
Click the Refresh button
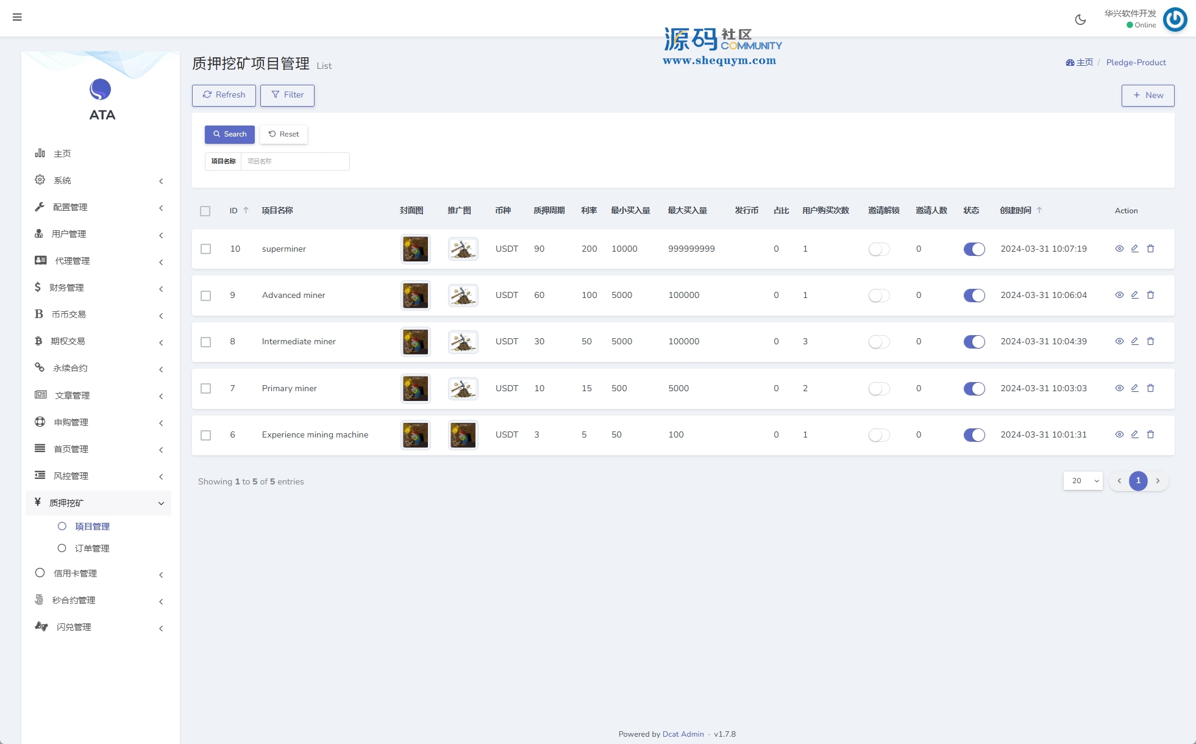(224, 95)
